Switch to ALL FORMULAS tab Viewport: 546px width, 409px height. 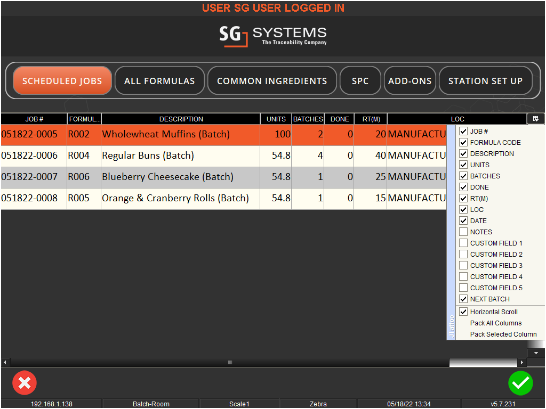point(159,81)
